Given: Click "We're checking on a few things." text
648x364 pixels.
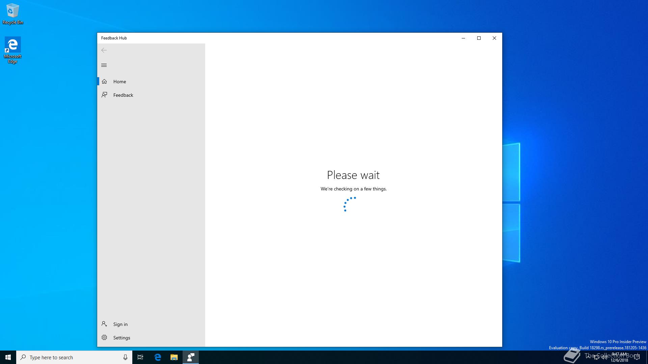Looking at the screenshot, I should point(354,189).
